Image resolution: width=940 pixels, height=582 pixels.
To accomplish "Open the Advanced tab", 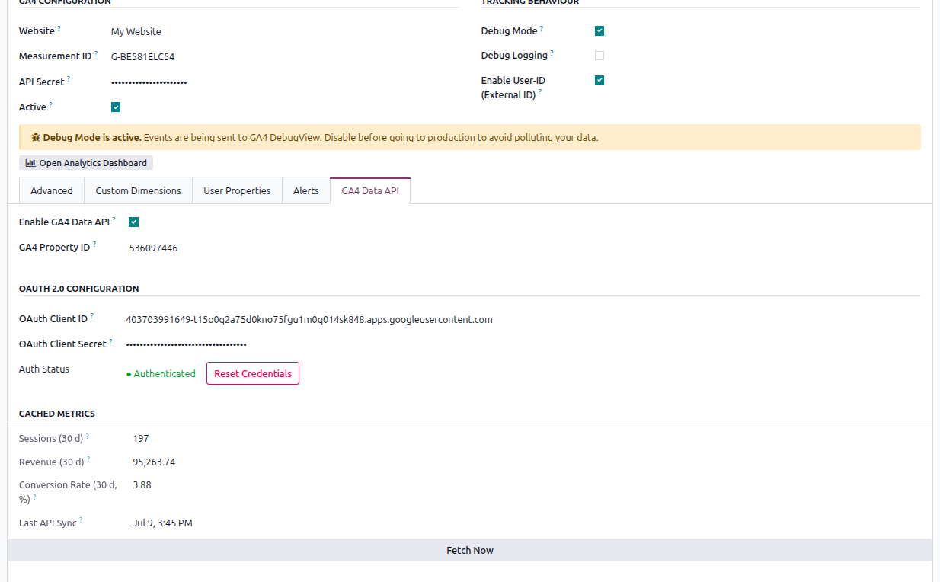I will (52, 190).
